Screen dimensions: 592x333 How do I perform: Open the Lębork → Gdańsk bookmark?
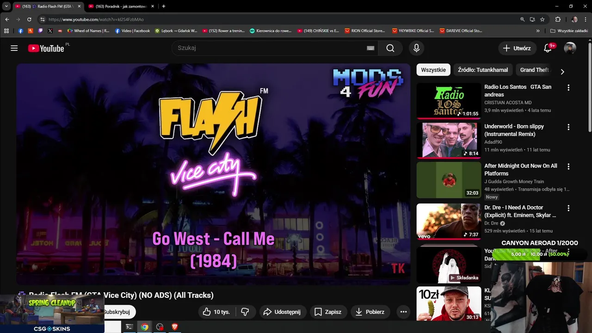tap(176, 31)
